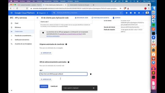Switch to Laravel Socialite browser tab
Image resolution: width=165 pixels, height=93 pixels.
coord(30,5)
